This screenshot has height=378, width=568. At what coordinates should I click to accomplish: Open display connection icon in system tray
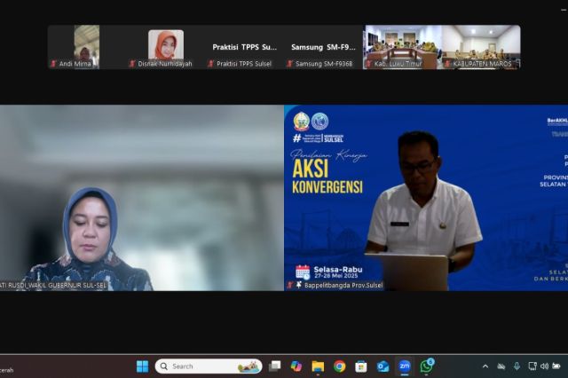pos(532,366)
